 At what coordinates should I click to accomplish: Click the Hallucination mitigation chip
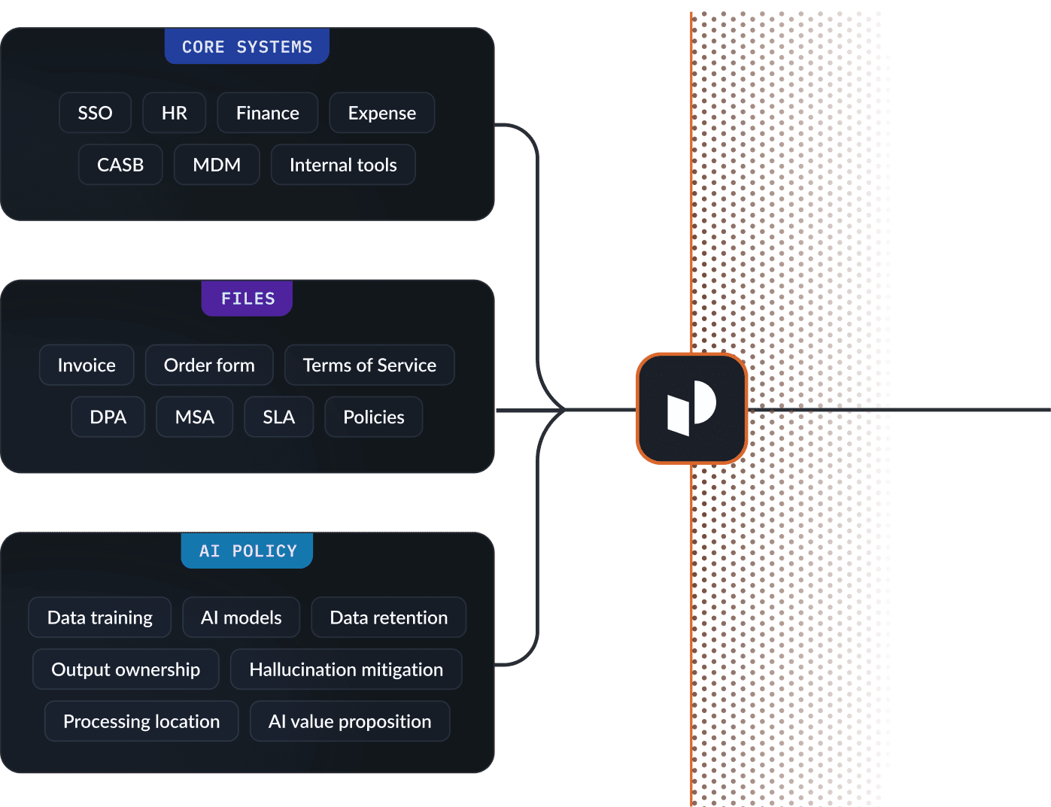[x=346, y=669]
